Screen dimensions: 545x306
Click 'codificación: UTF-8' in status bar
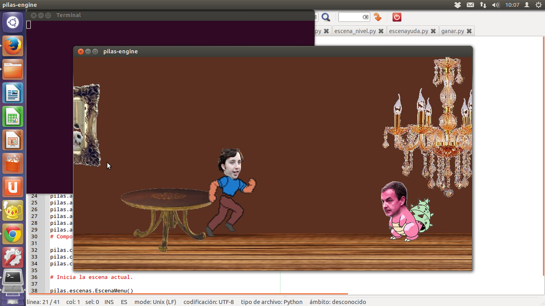(x=209, y=302)
